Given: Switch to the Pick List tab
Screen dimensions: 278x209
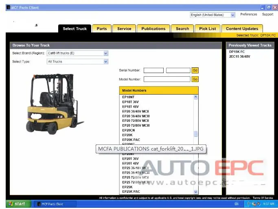Looking at the screenshot, I should coord(208,29).
